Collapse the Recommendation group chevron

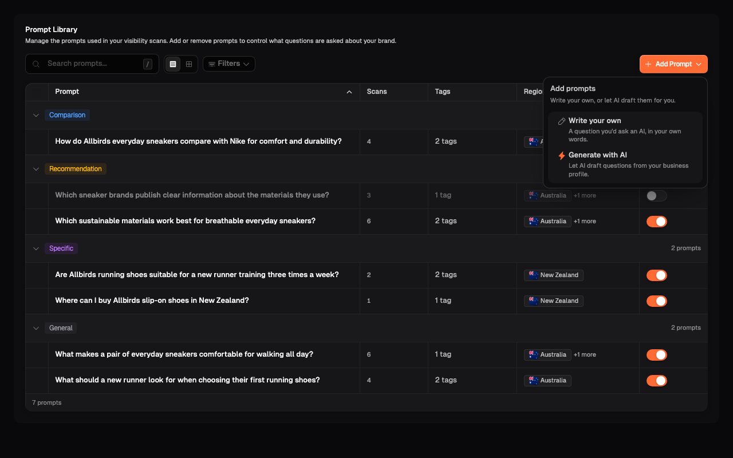[x=36, y=169]
